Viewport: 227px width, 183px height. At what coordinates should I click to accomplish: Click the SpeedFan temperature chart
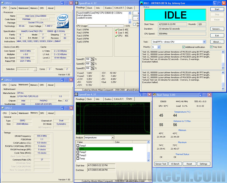pos(113,119)
